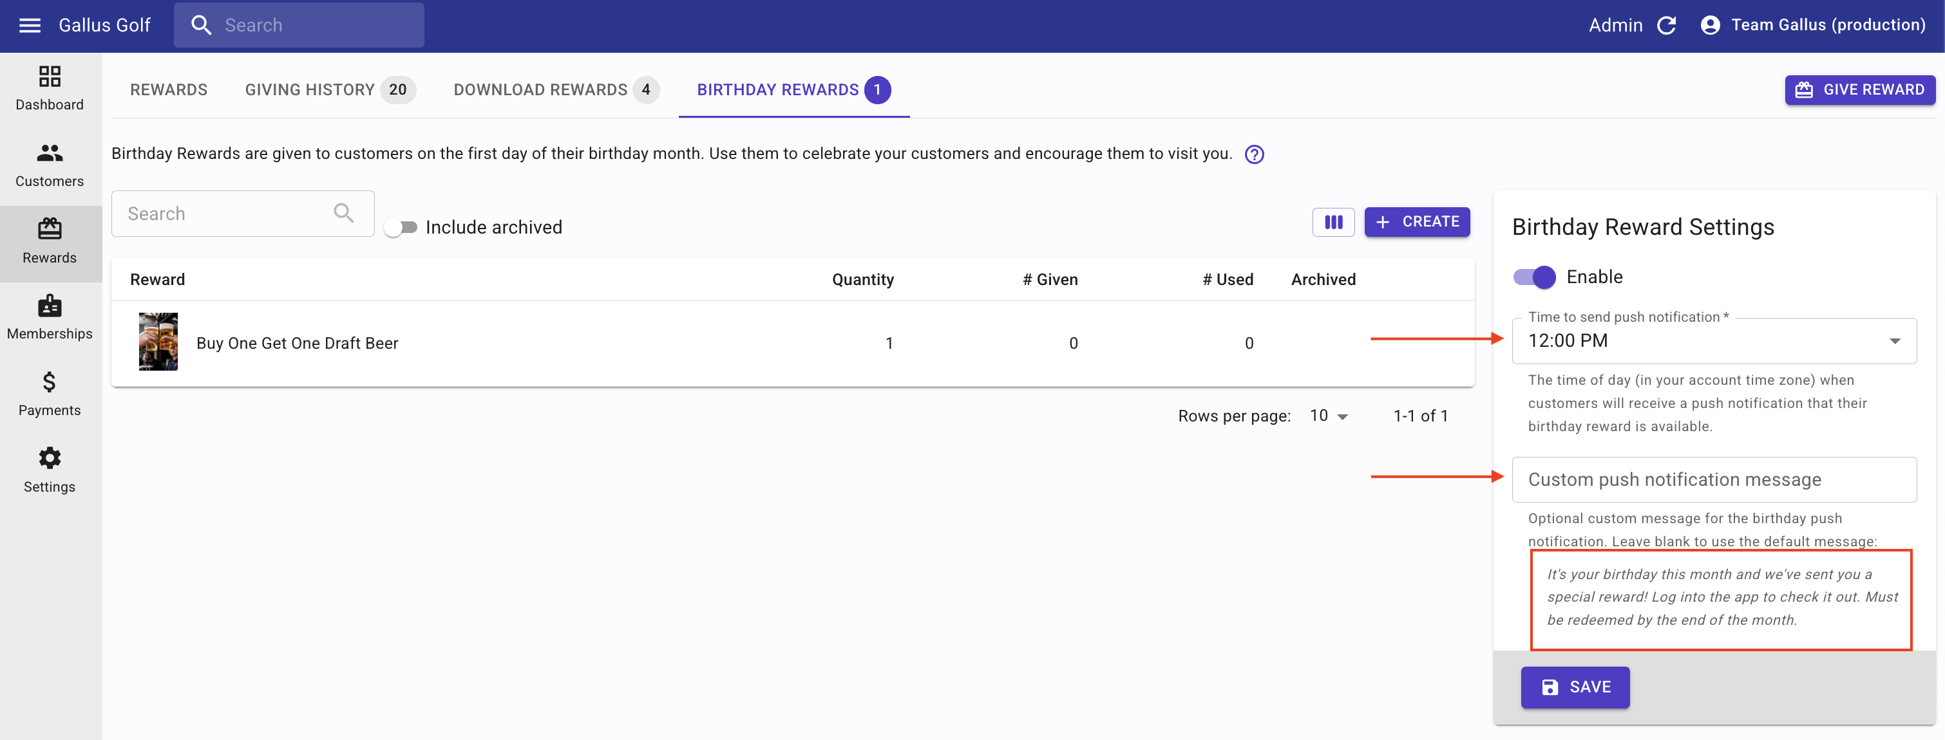
Task: Go to Payments in the sidebar
Action: point(50,394)
